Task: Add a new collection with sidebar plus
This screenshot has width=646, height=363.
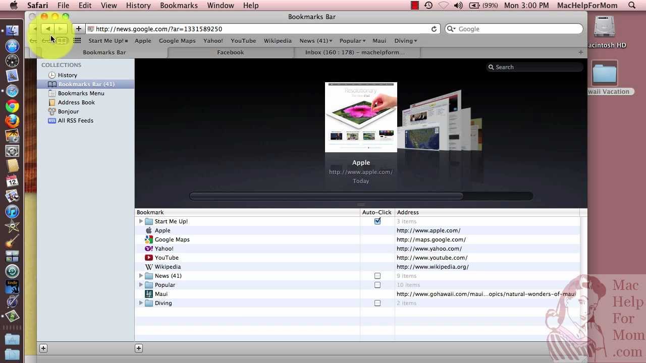Action: pyautogui.click(x=43, y=348)
